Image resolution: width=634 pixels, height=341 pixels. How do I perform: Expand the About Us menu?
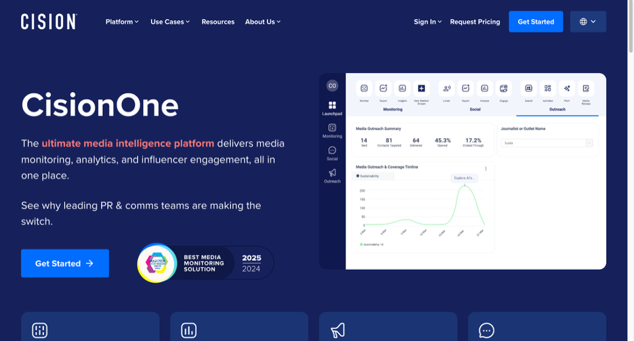pyautogui.click(x=262, y=22)
